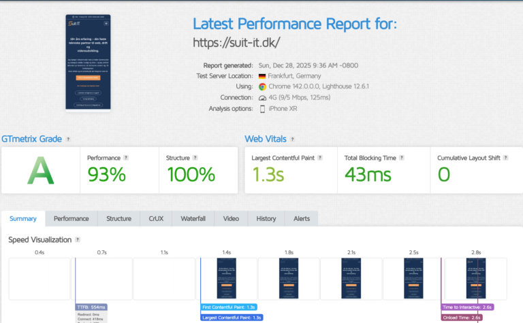This screenshot has width=523, height=323.
Task: Click the site screenshot thumbnail at top
Action: tap(89, 62)
